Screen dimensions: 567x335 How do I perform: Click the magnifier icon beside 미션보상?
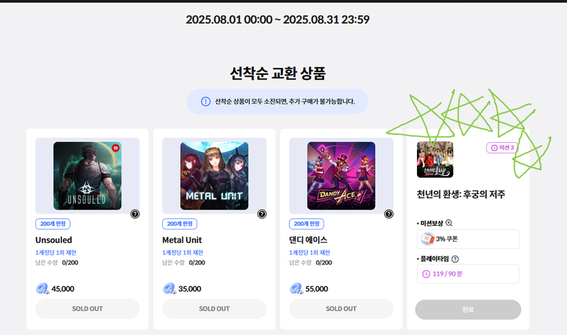coord(449,223)
